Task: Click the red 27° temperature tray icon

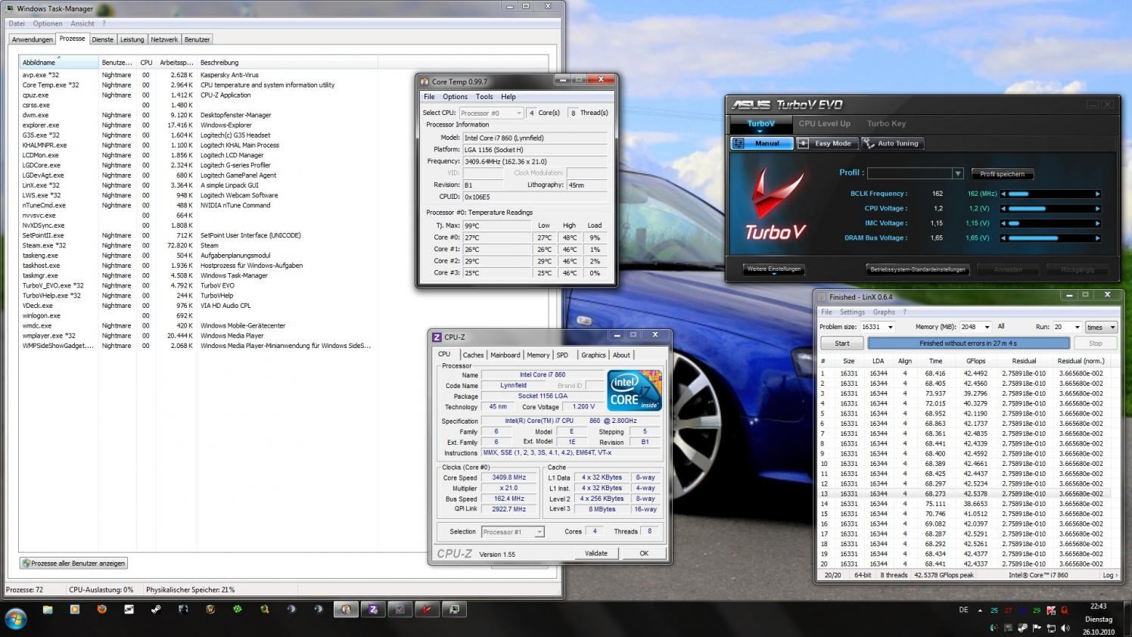Action: point(1009,610)
